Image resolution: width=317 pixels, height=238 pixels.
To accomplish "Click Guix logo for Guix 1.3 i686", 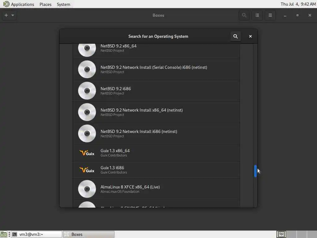I will click(87, 170).
